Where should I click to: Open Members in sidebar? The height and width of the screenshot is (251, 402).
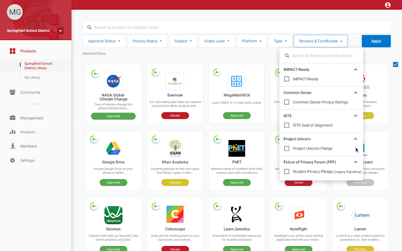[x=29, y=146]
